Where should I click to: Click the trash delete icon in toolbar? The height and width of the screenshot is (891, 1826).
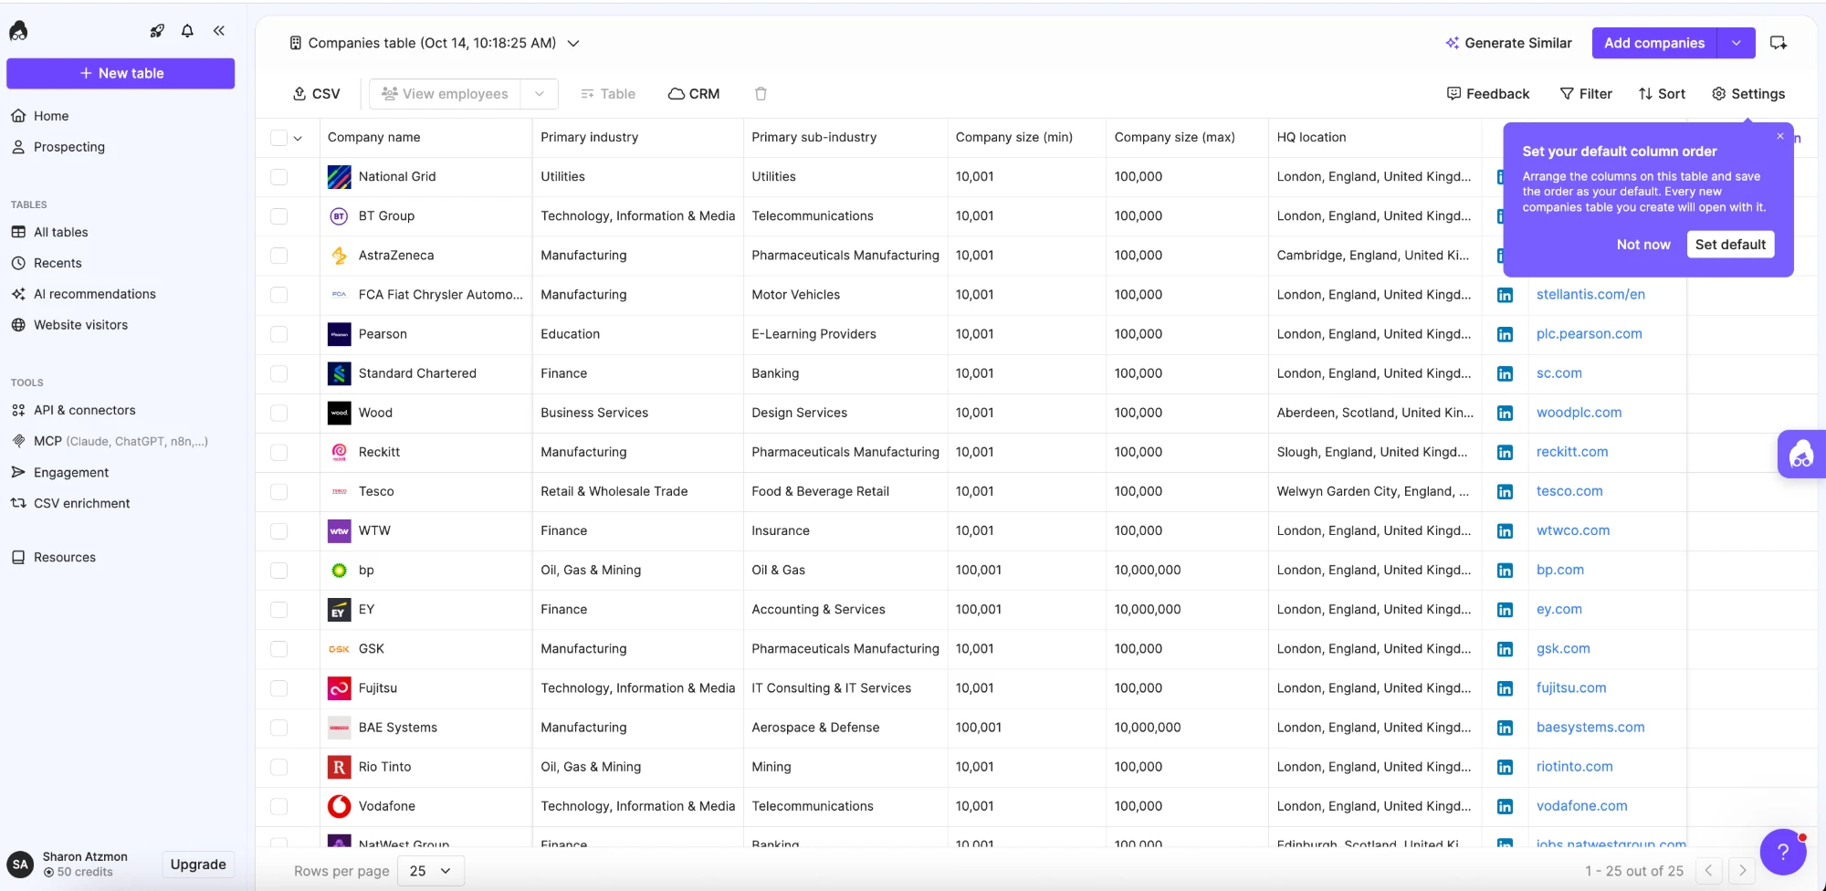coord(761,94)
